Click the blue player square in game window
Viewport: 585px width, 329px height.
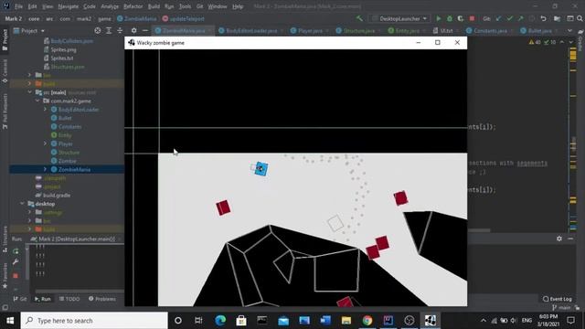click(x=261, y=169)
